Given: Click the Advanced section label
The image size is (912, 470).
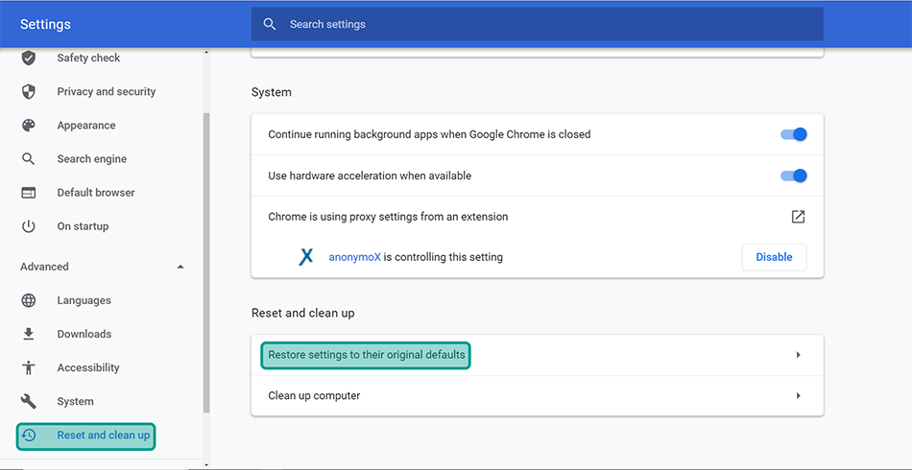Looking at the screenshot, I should point(44,267).
